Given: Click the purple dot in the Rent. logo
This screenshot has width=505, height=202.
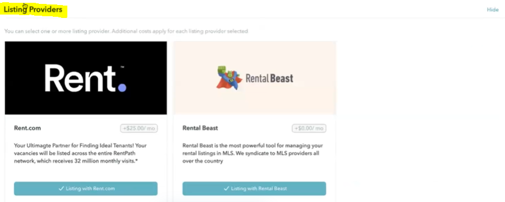Looking at the screenshot, I should pyautogui.click(x=122, y=87).
